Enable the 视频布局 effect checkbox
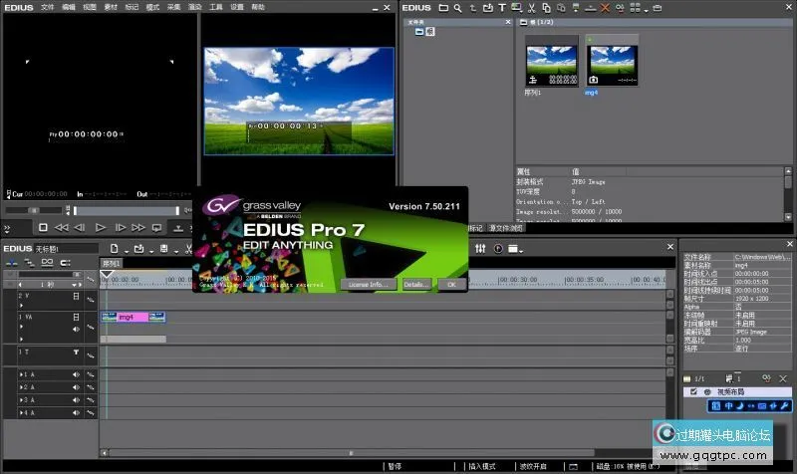The image size is (797, 474). [692, 392]
